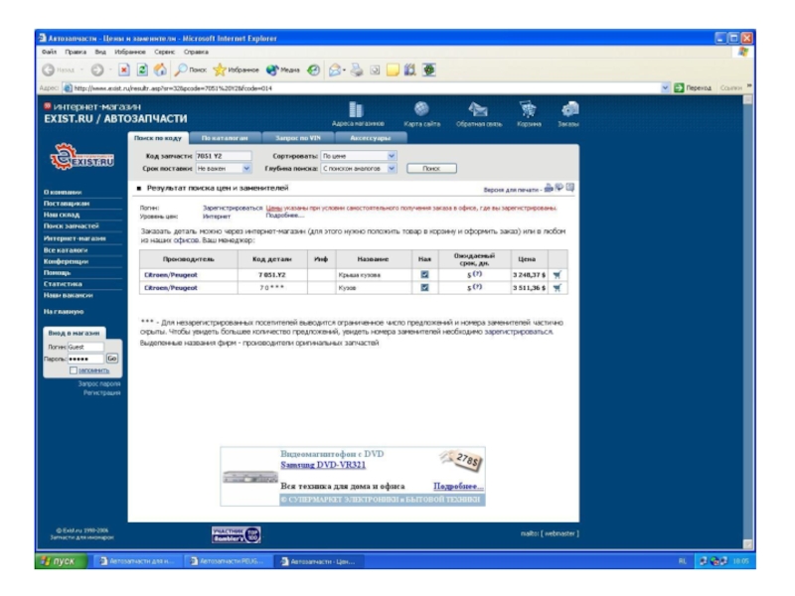Open the Корзина shopping cart icon

point(529,109)
